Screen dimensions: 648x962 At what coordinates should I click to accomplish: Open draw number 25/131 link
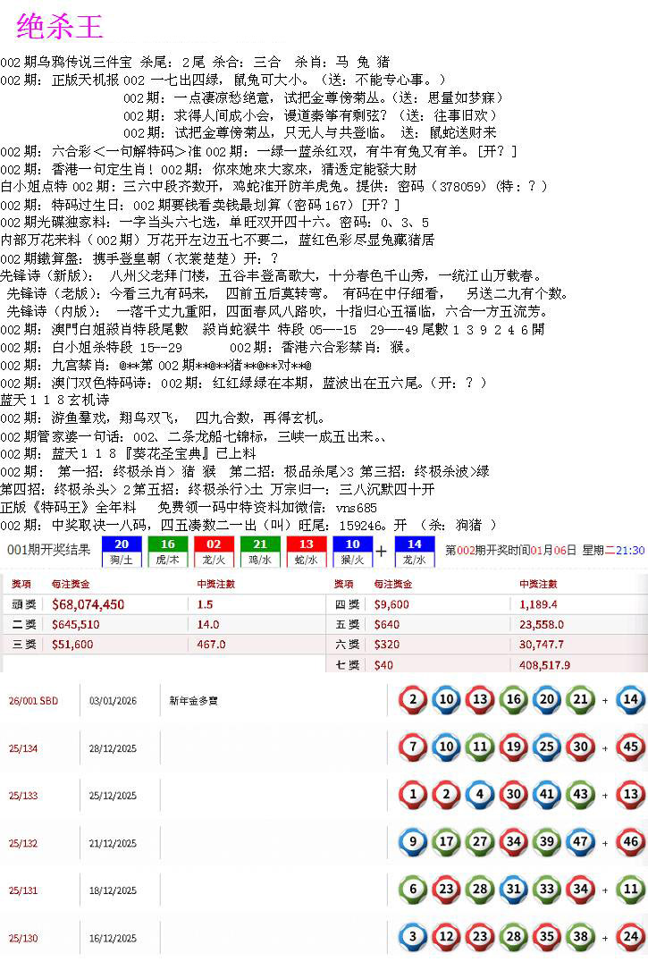tap(23, 890)
